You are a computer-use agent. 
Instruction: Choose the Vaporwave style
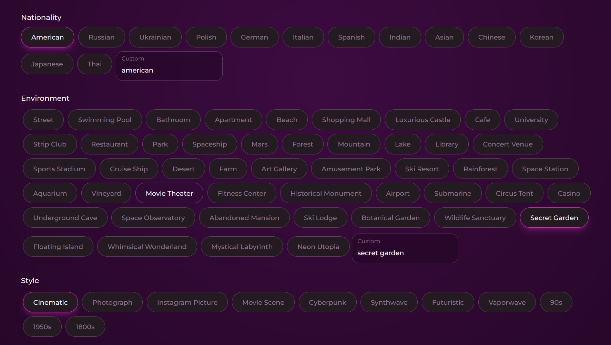(x=507, y=302)
